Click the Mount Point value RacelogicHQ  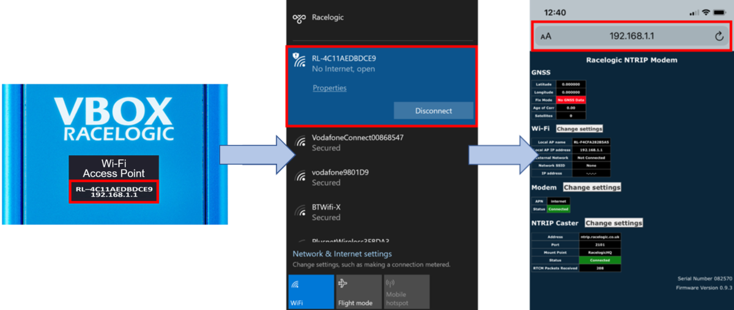[x=600, y=252]
